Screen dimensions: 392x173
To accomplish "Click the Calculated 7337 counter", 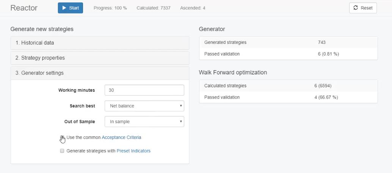I will 153,8.
